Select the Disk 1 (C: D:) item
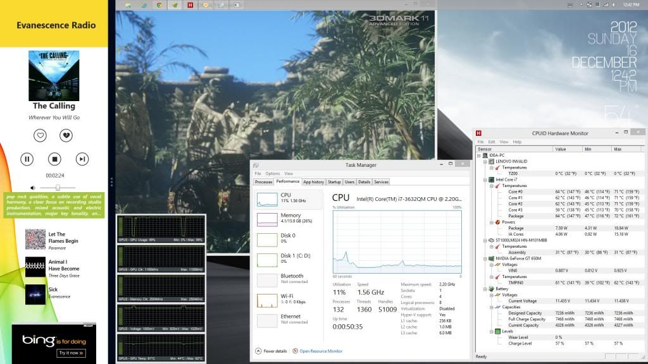The height and width of the screenshot is (364, 648). pyautogui.click(x=289, y=260)
